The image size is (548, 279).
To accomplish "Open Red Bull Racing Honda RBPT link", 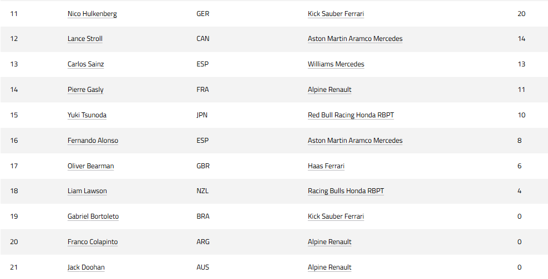I will (x=351, y=115).
